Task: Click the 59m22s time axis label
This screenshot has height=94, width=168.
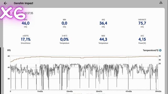Action: click(158, 91)
